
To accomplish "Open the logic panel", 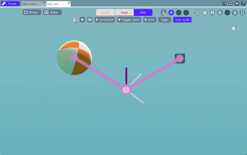I will 164,20.
